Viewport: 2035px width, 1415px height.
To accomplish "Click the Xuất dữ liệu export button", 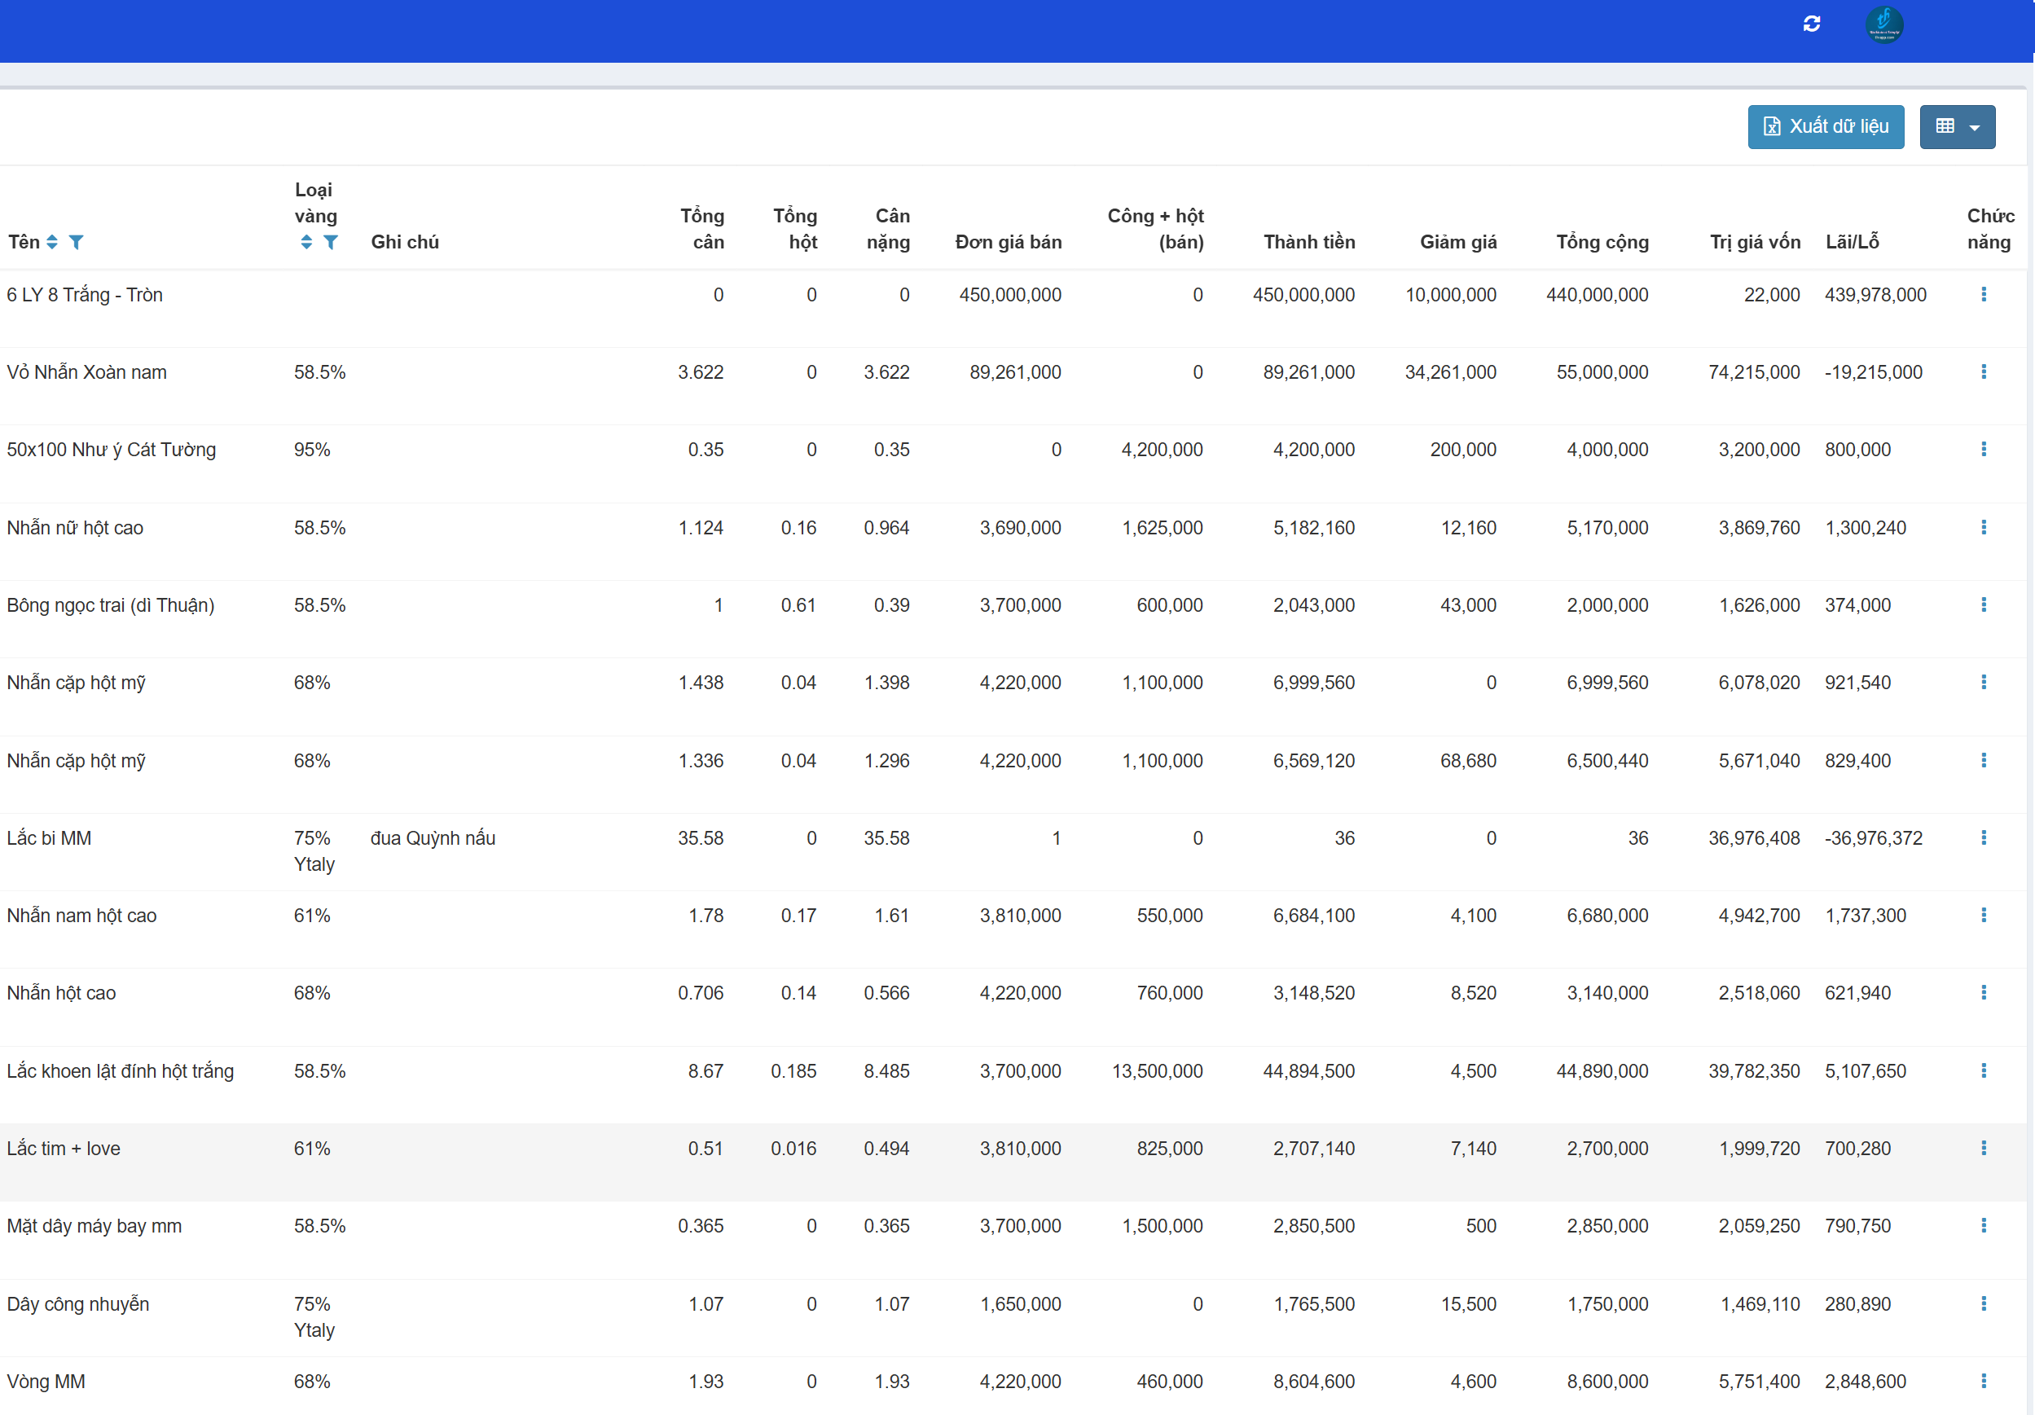I will (x=1826, y=127).
